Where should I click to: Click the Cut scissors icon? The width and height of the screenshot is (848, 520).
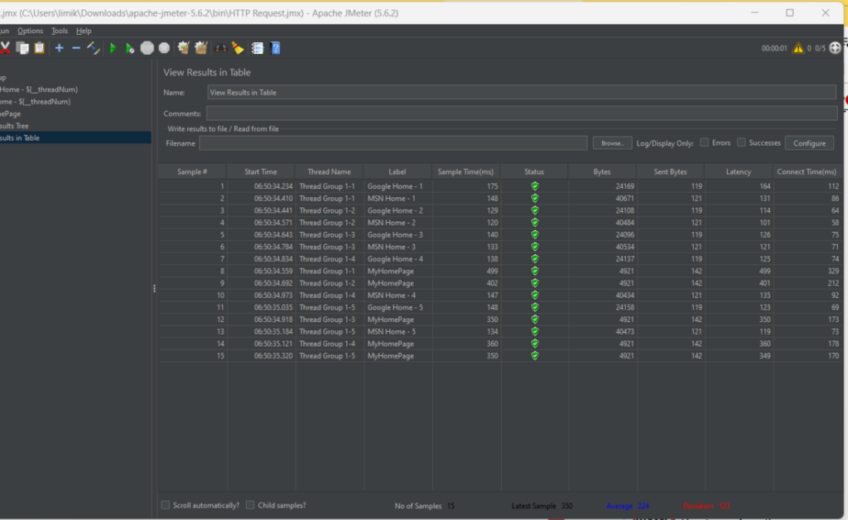pos(5,48)
